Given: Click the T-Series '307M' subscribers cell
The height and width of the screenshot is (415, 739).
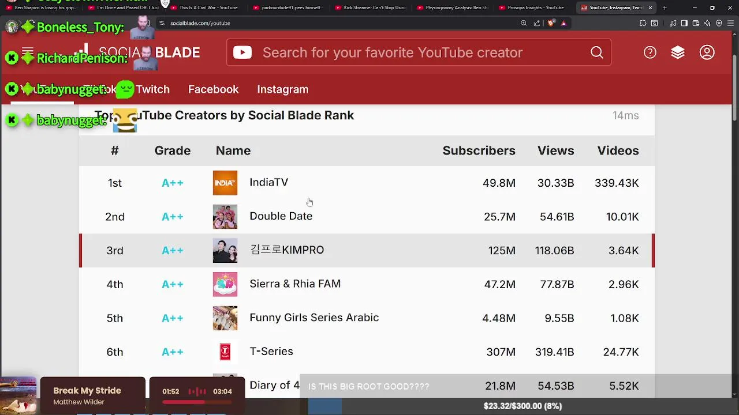Looking at the screenshot, I should [501, 352].
